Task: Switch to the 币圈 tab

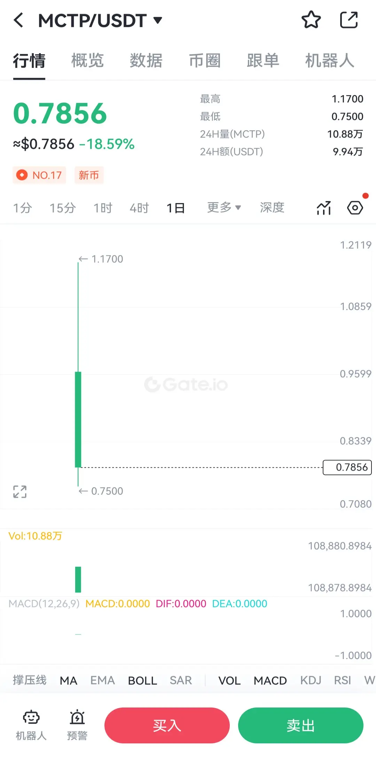Action: [x=205, y=61]
